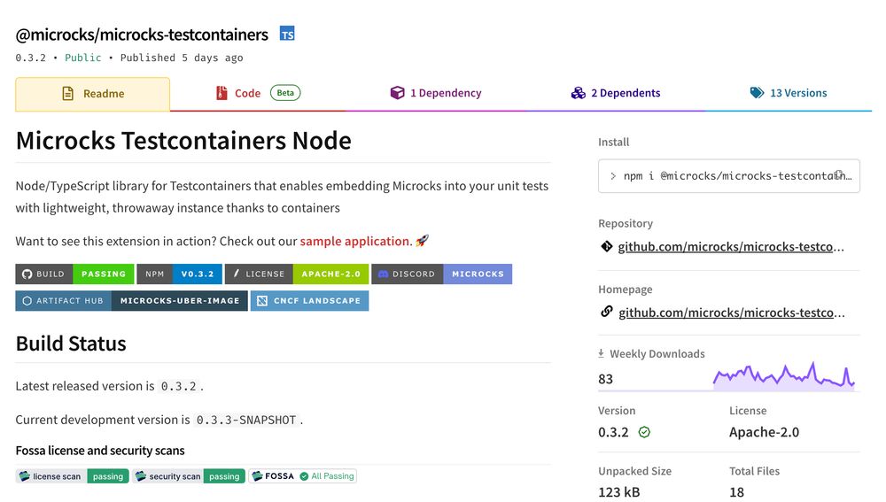
Task: Open the Readme tab
Action: point(93,94)
